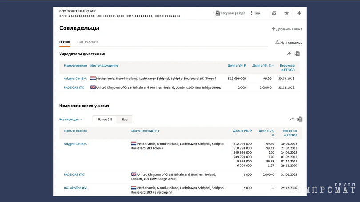Screen dimensions: 360x202
Task: Click the notification bell icon
Action: [x=299, y=13]
